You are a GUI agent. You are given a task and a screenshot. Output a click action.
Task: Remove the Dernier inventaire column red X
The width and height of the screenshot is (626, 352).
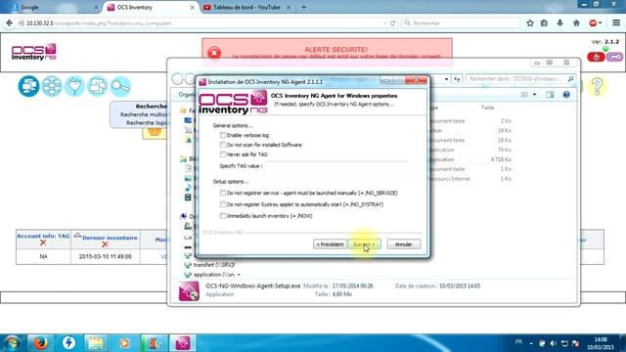(x=105, y=244)
